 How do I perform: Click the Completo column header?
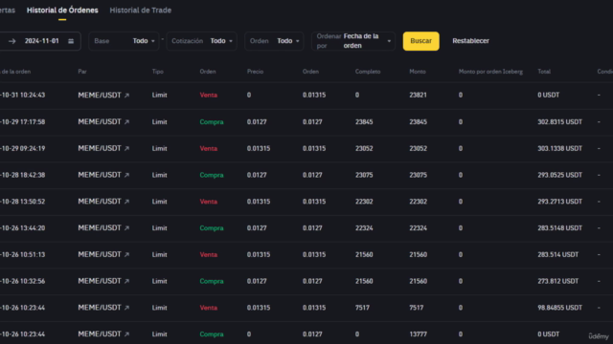[368, 72]
